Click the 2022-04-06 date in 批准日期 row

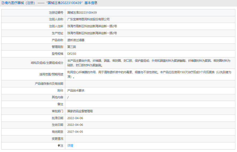click(x=75, y=118)
